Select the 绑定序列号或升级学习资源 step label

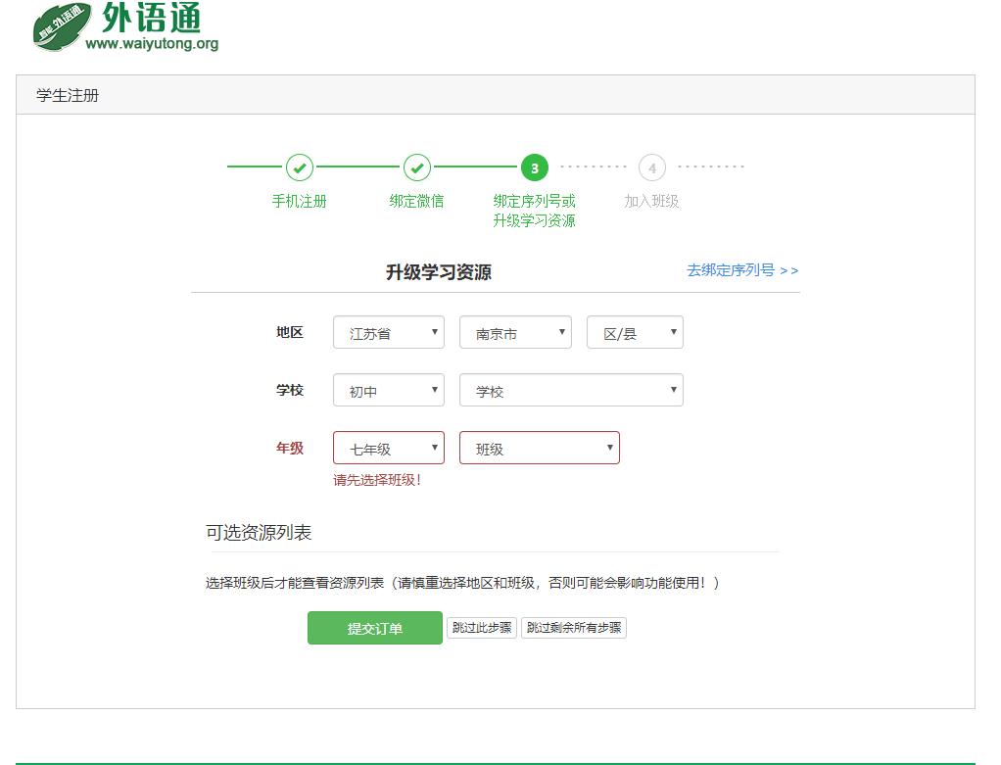[535, 211]
